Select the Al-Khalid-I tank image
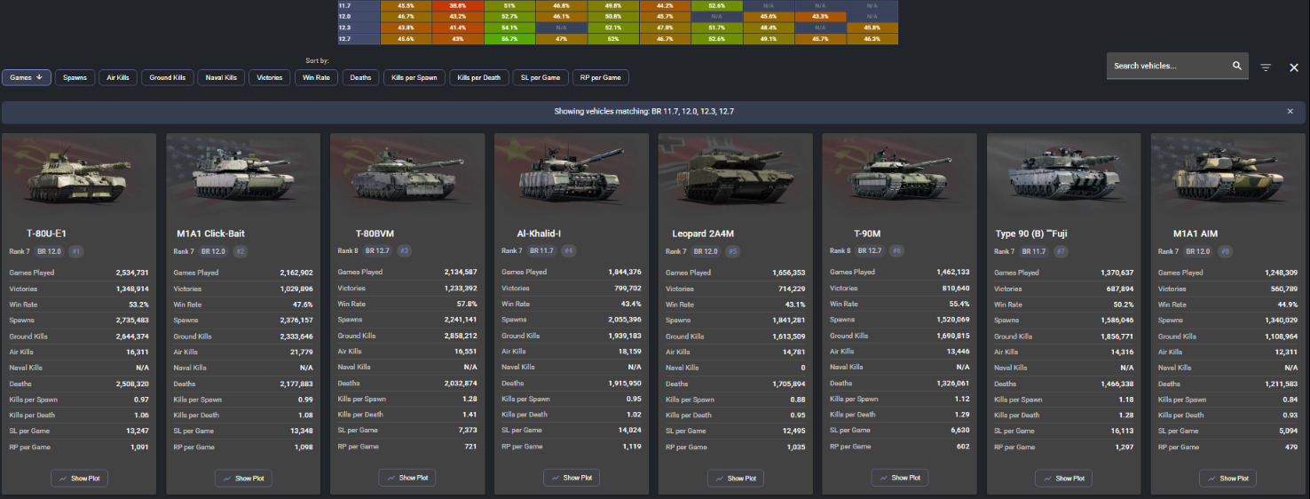Viewport: 1310px width, 499px height. 571,176
